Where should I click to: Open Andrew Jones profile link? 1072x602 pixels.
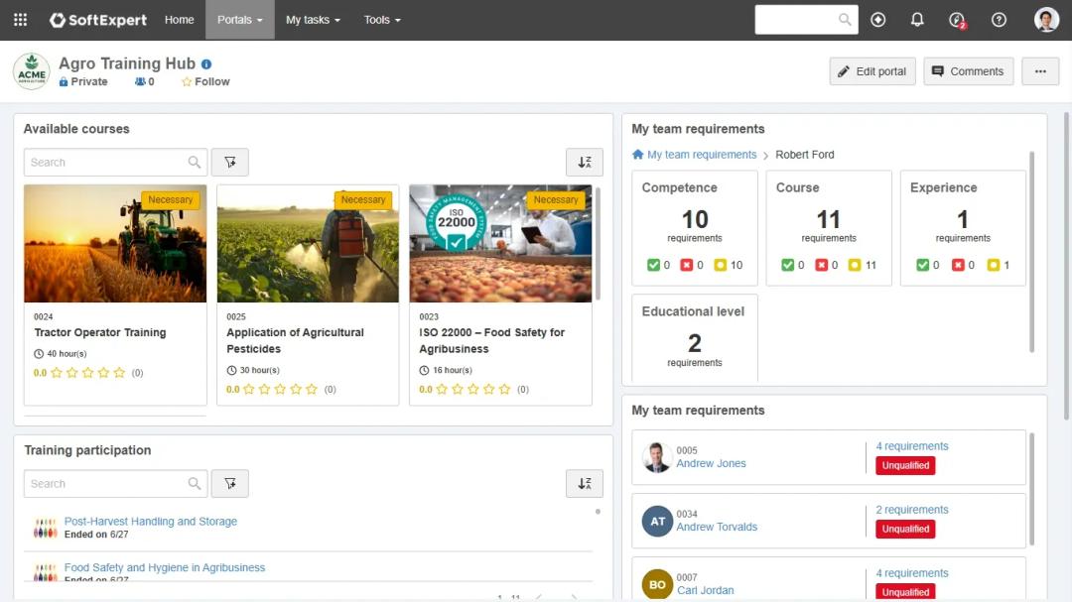coord(711,463)
